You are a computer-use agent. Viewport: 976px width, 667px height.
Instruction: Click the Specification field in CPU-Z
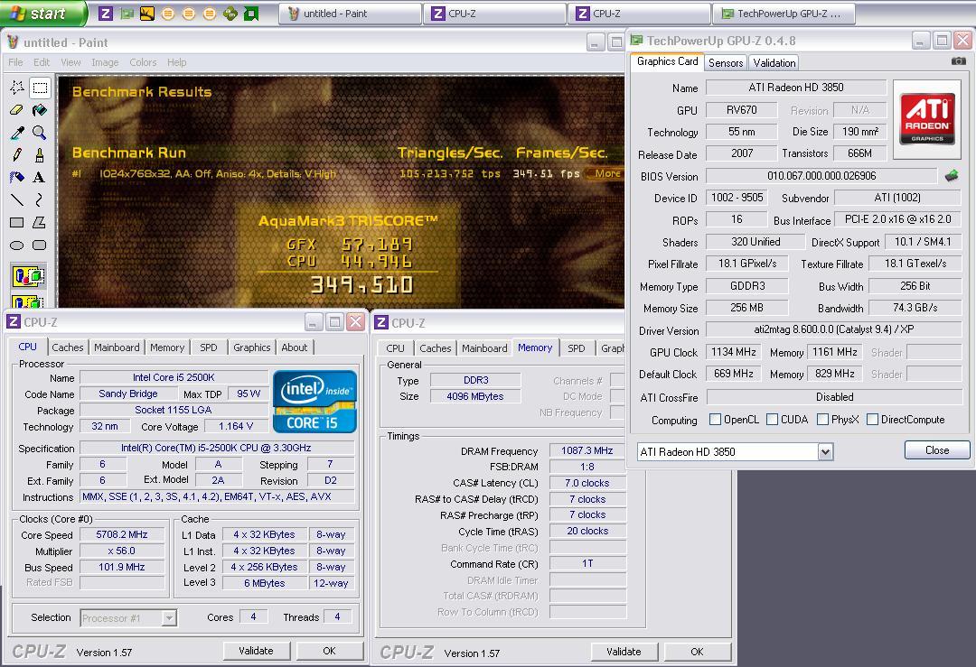point(216,448)
